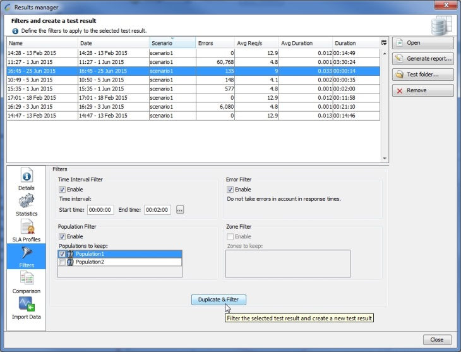Click the column chooser icon in table header

384,43
